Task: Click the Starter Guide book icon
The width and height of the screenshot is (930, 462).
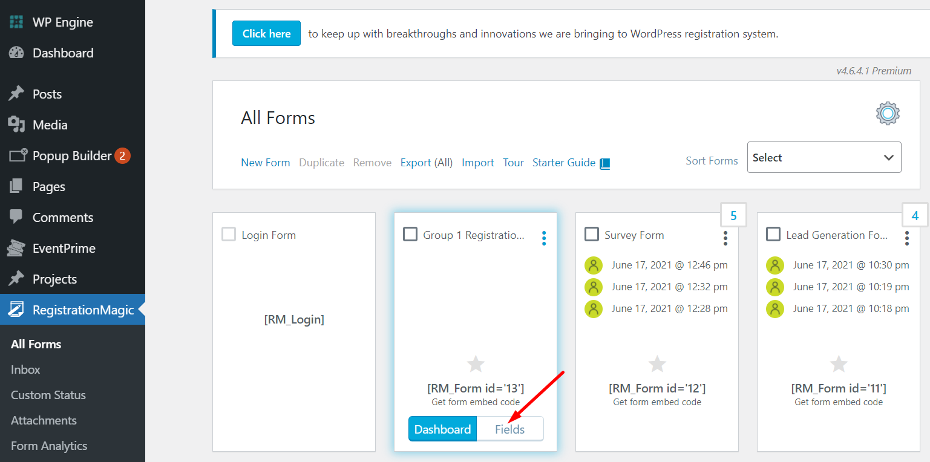Action: [x=604, y=162]
